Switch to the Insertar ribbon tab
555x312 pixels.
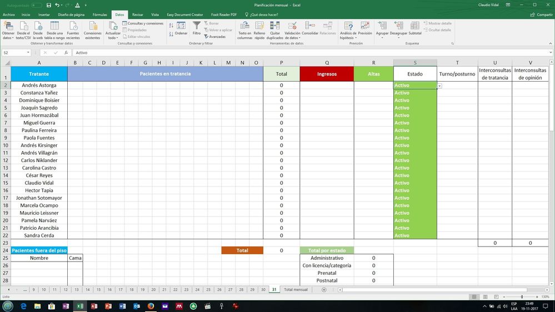44,15
